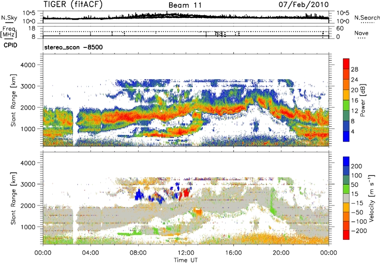Click the 'N.Sky' legend label
This screenshot has height=263, width=380.
[9, 18]
